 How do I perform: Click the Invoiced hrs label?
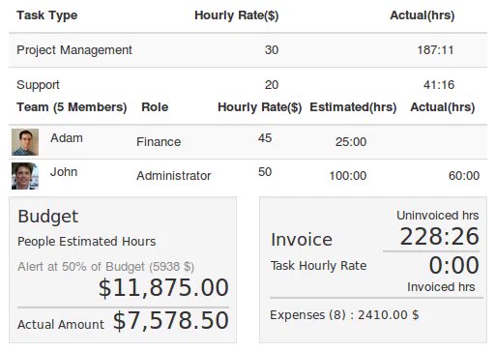(x=441, y=287)
